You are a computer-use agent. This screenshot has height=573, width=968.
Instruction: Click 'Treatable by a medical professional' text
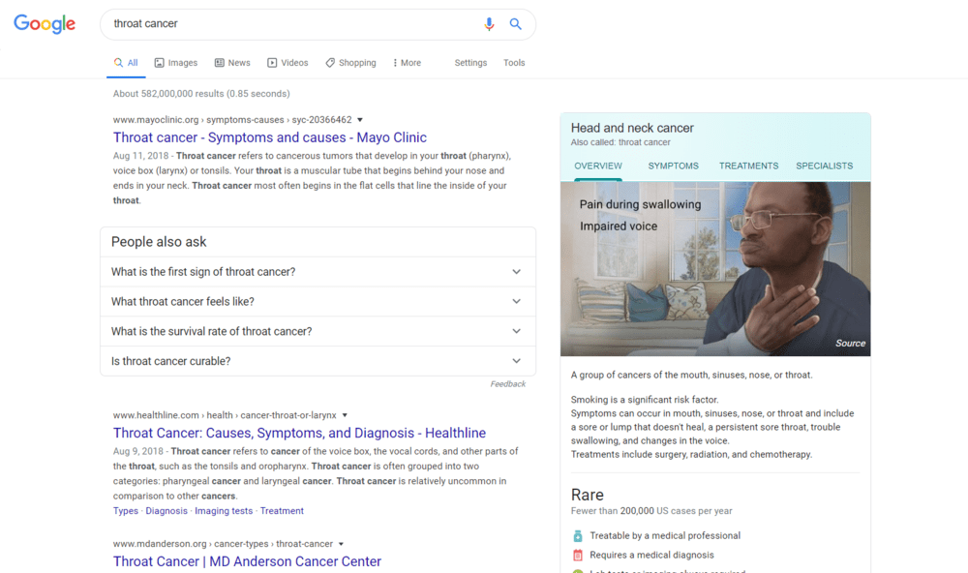[665, 536]
